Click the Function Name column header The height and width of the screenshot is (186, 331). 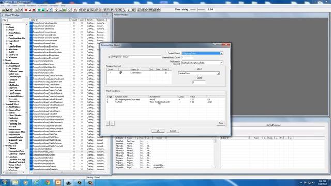click(131, 97)
